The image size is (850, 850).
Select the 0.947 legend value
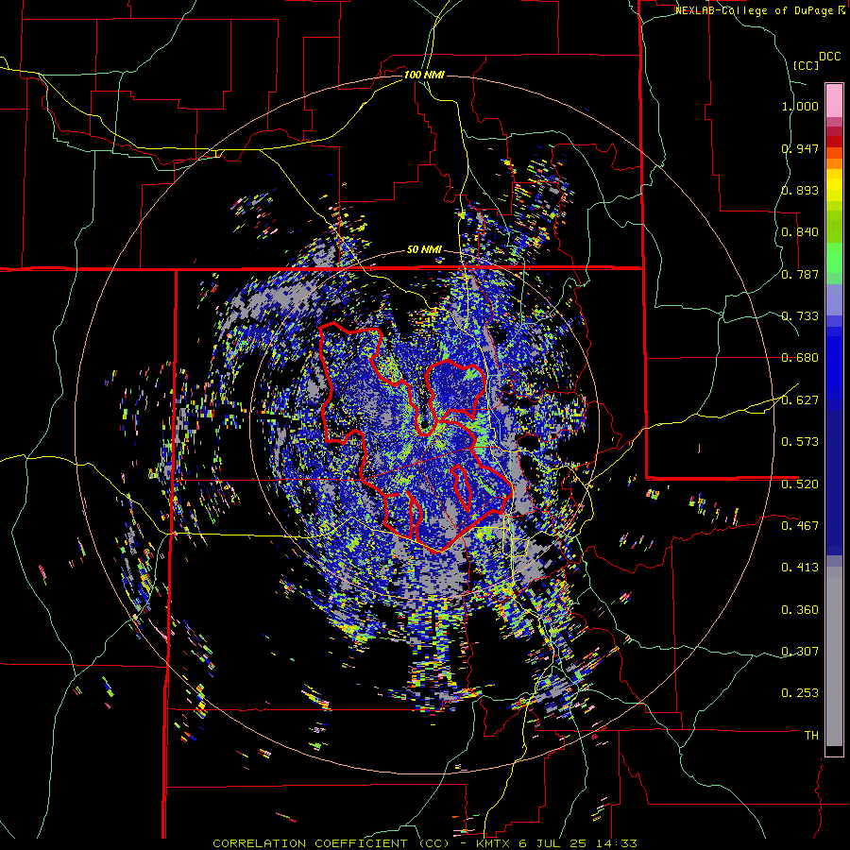(x=800, y=148)
